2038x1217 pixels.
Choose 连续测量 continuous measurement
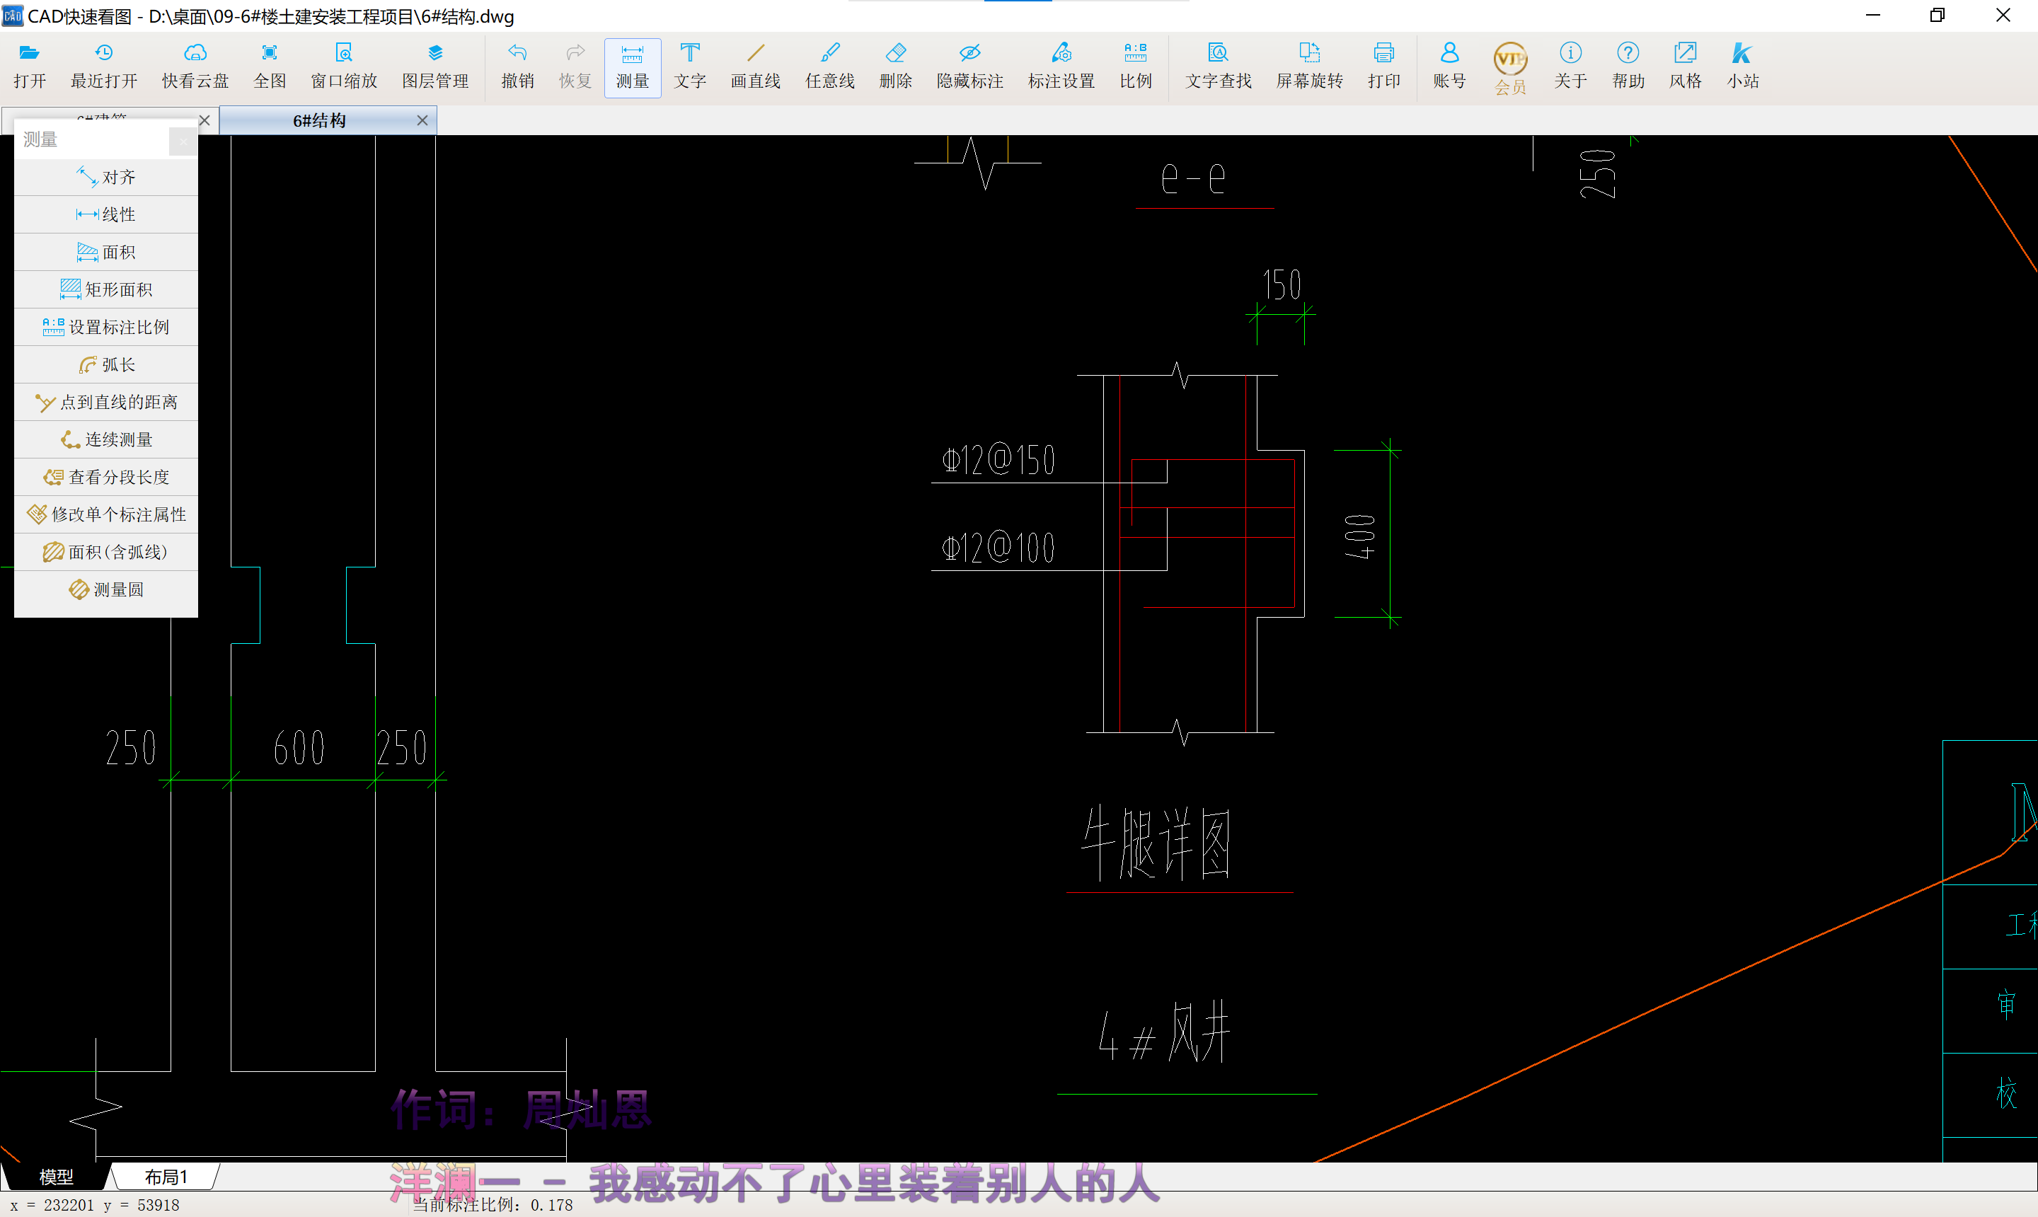(106, 439)
